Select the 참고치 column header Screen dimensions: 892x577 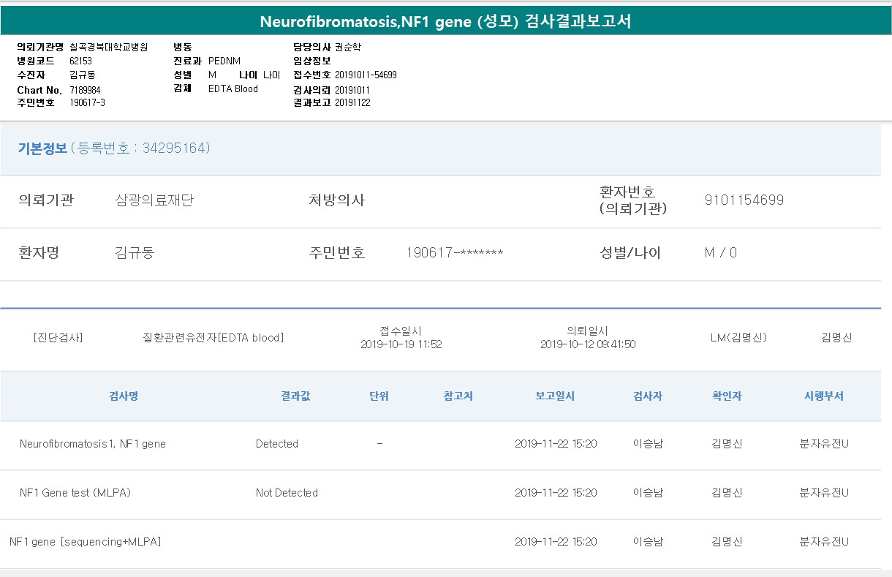(x=458, y=396)
